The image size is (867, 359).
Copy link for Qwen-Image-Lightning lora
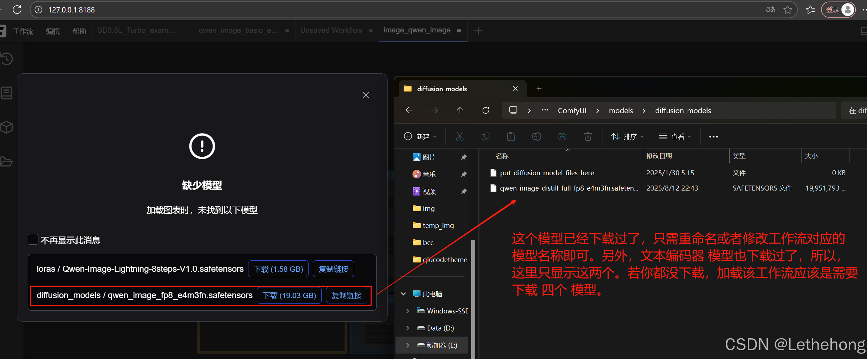coord(333,269)
